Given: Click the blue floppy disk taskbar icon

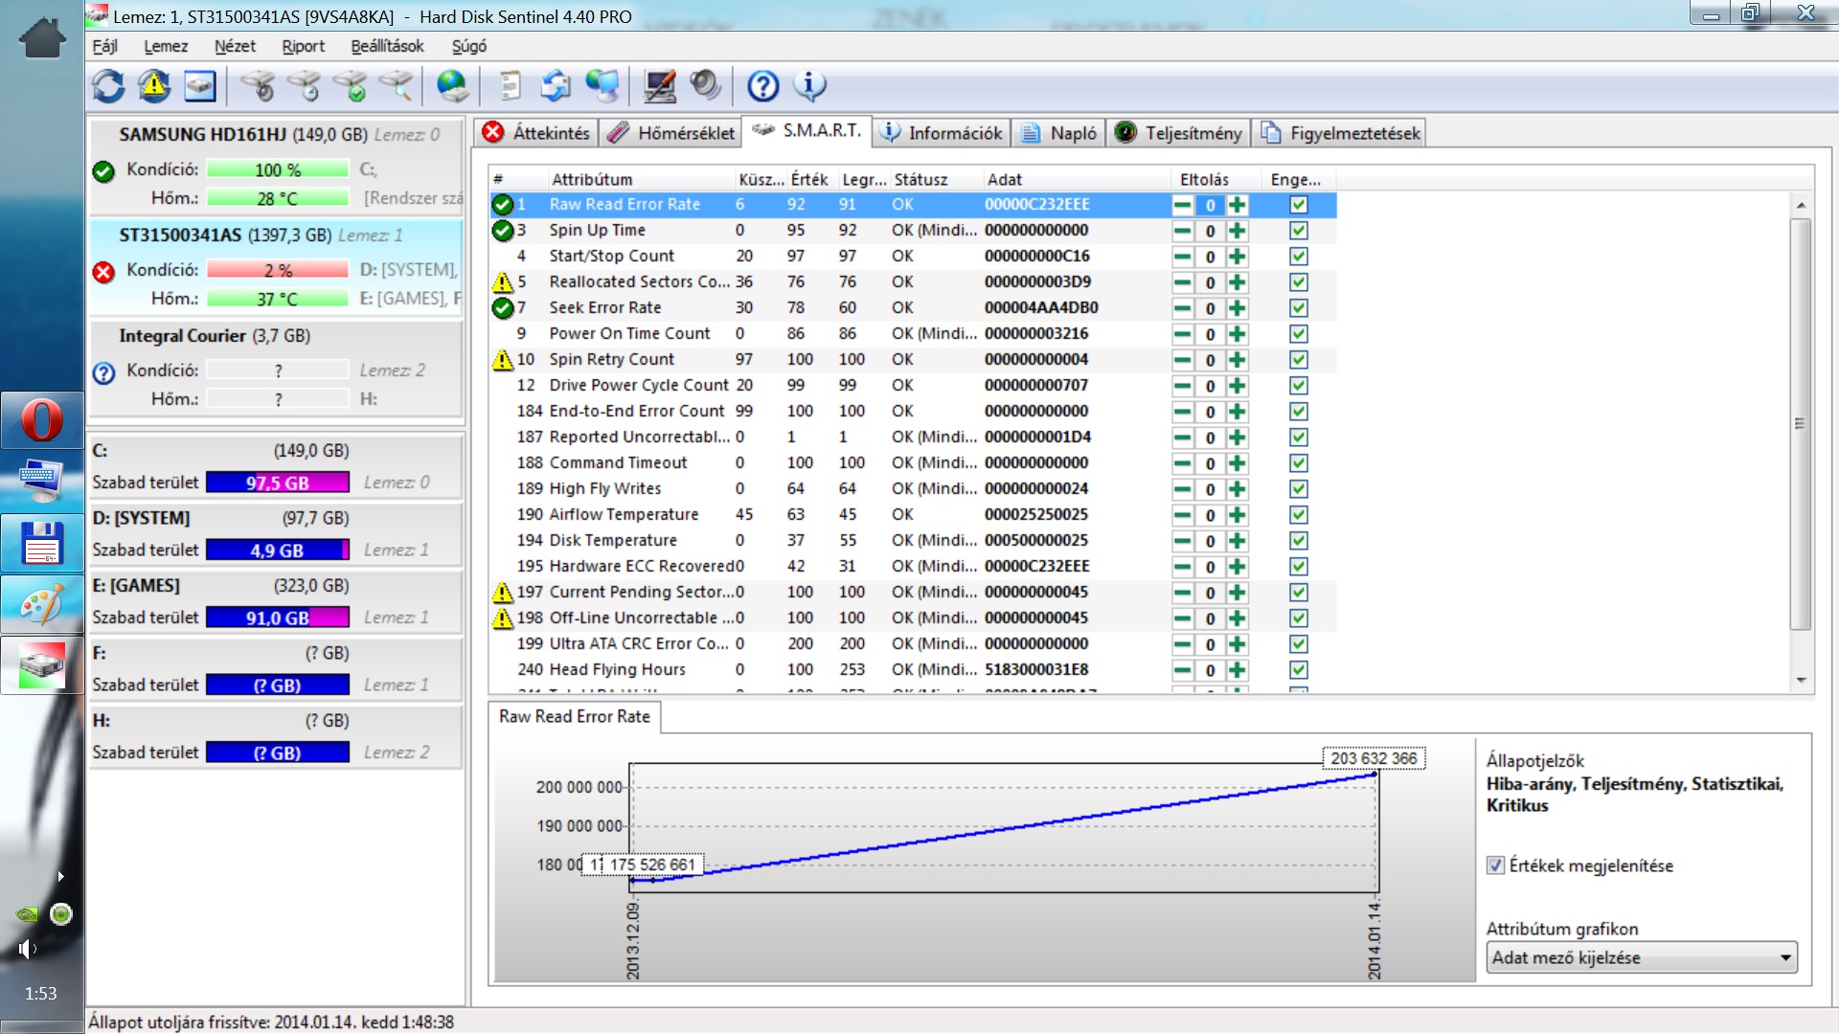Looking at the screenshot, I should [x=41, y=543].
